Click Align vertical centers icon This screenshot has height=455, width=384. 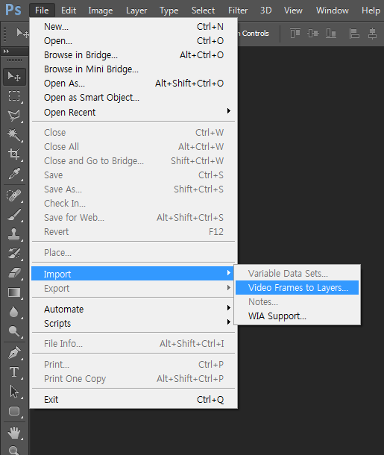click(313, 33)
